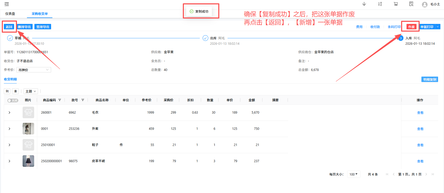Click the user avatar icon beside 毛小土
Image resolution: width=444 pixels, height=193 pixels.
[x=425, y=4]
